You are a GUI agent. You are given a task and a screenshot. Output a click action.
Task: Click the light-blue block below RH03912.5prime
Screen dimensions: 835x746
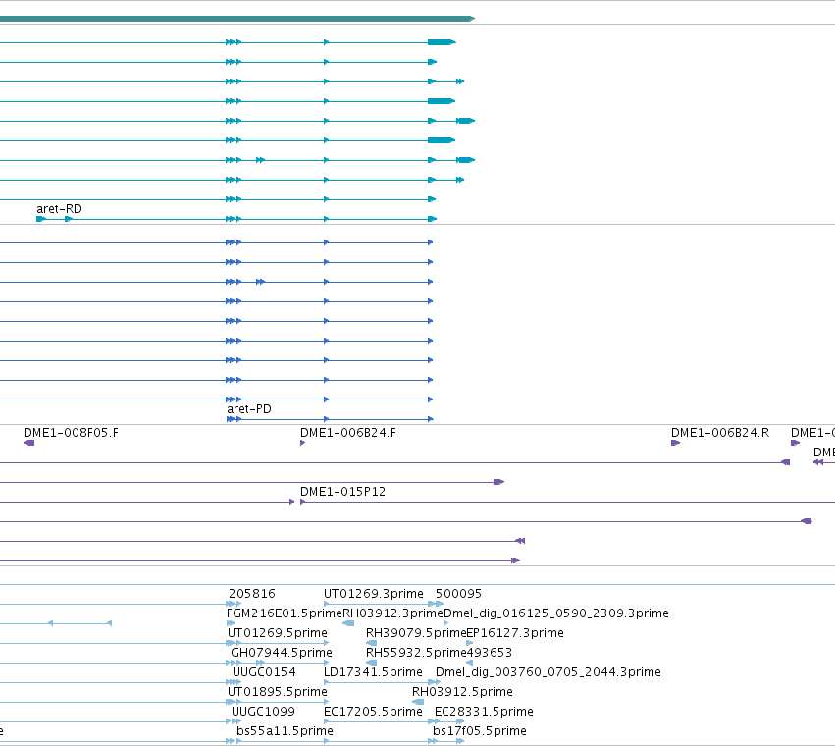418,702
